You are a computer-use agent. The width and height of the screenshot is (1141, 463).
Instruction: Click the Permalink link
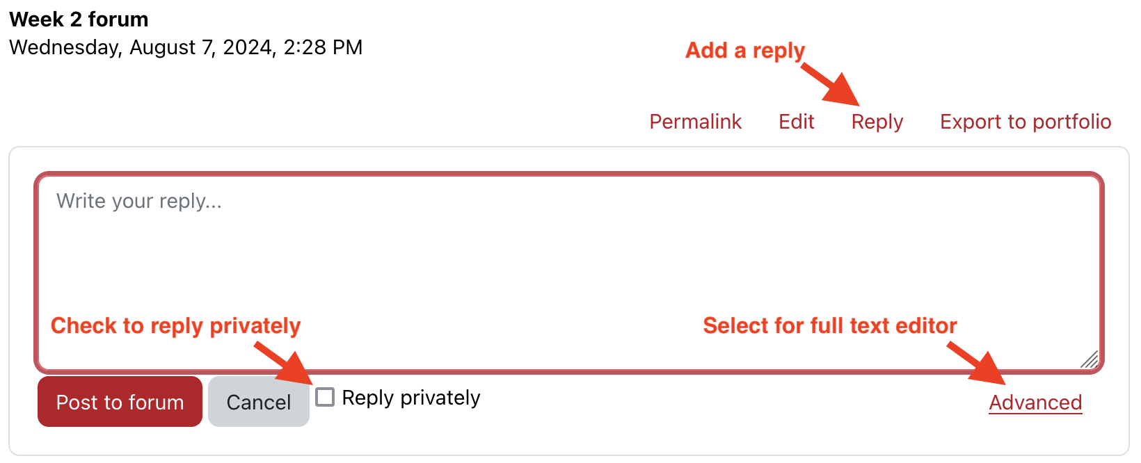pos(695,122)
